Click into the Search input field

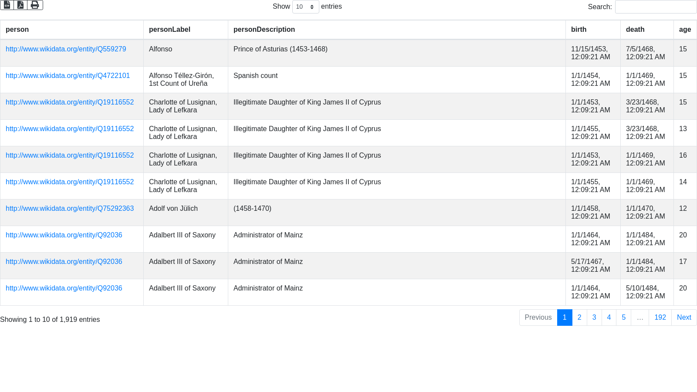[x=656, y=7]
